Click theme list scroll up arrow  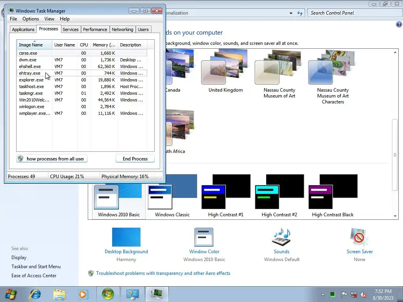pos(395,52)
